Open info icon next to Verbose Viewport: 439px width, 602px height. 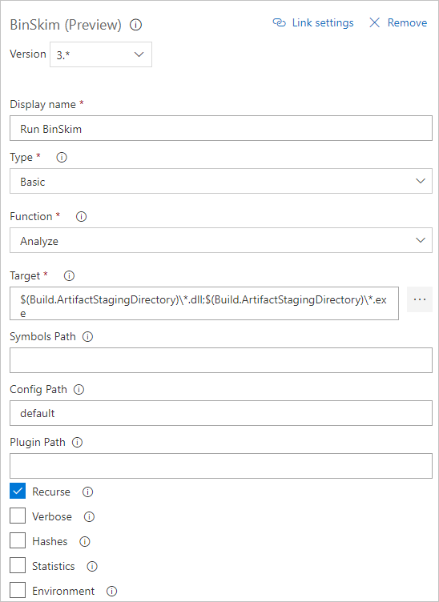[89, 517]
